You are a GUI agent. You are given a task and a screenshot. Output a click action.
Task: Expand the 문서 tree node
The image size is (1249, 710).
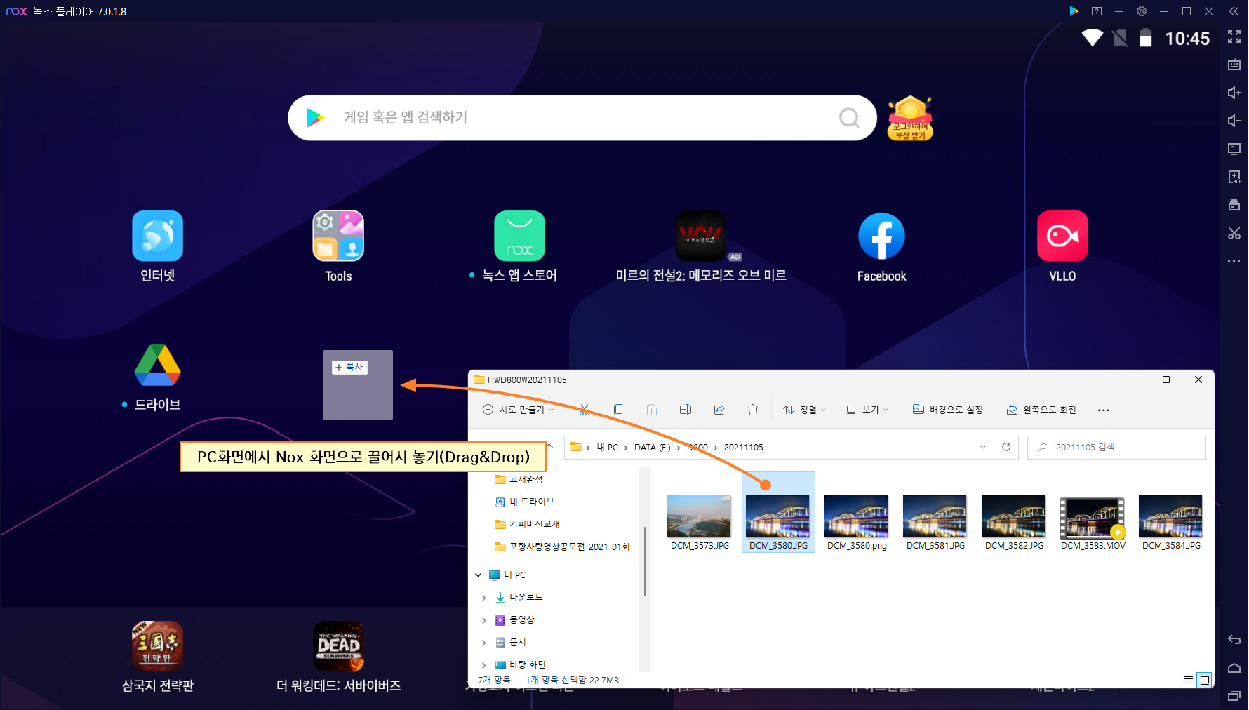click(x=484, y=643)
